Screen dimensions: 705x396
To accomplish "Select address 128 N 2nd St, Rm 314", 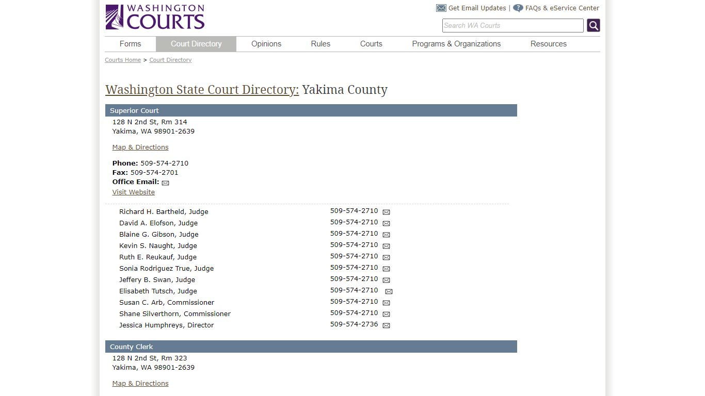I will tap(150, 122).
